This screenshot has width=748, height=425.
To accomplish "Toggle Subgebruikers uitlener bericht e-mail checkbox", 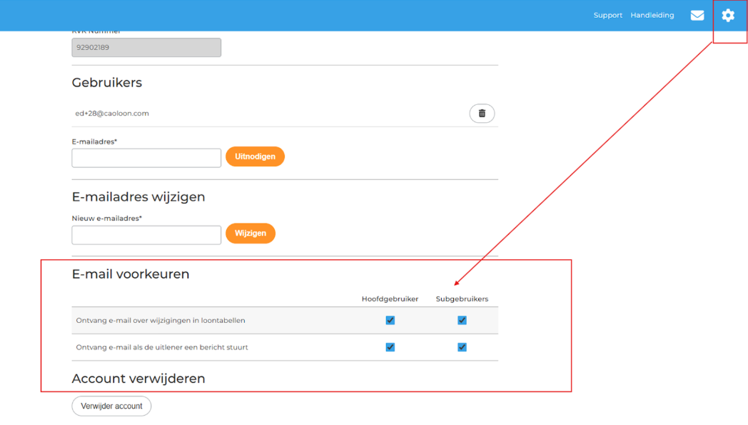I will 462,347.
